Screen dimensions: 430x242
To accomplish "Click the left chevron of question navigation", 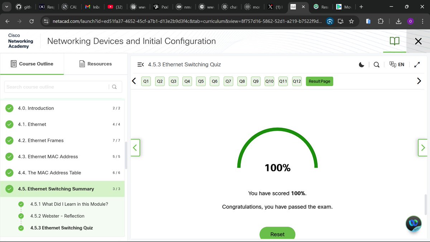I will click(134, 81).
